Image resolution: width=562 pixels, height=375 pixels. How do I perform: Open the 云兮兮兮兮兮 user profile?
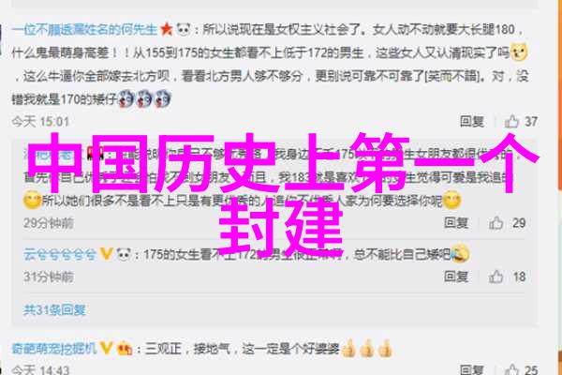[60, 254]
